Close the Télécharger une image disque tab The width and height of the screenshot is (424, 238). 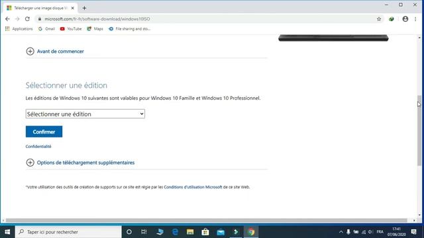click(72, 8)
